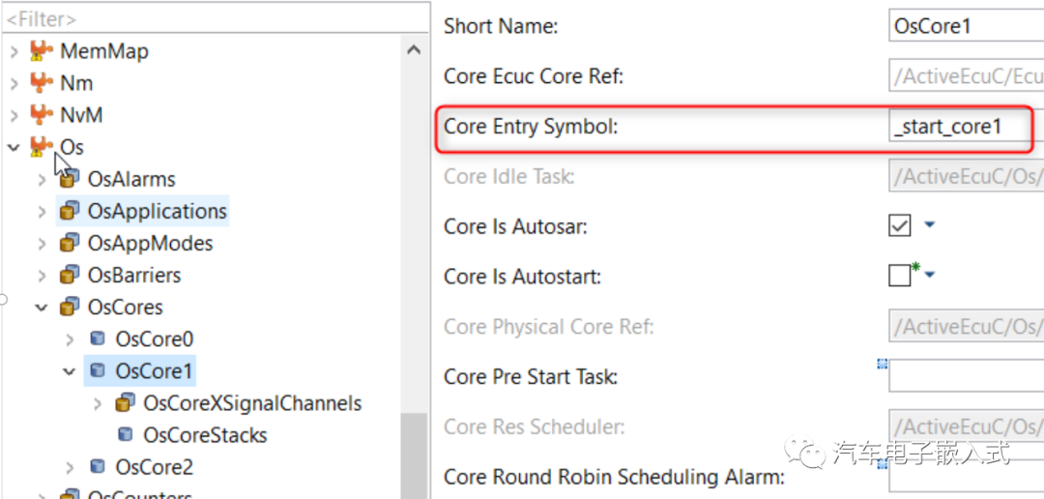Collapse the OsCores tree node

coord(42,308)
